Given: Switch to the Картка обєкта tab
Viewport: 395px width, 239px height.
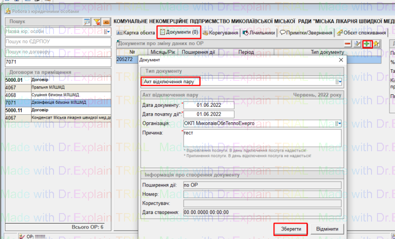Looking at the screenshot, I should 135,32.
